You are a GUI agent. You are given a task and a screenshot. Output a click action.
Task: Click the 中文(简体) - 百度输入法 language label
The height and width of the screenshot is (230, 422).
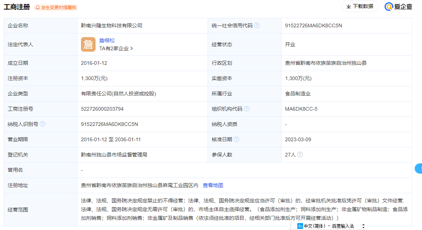tap(329, 226)
